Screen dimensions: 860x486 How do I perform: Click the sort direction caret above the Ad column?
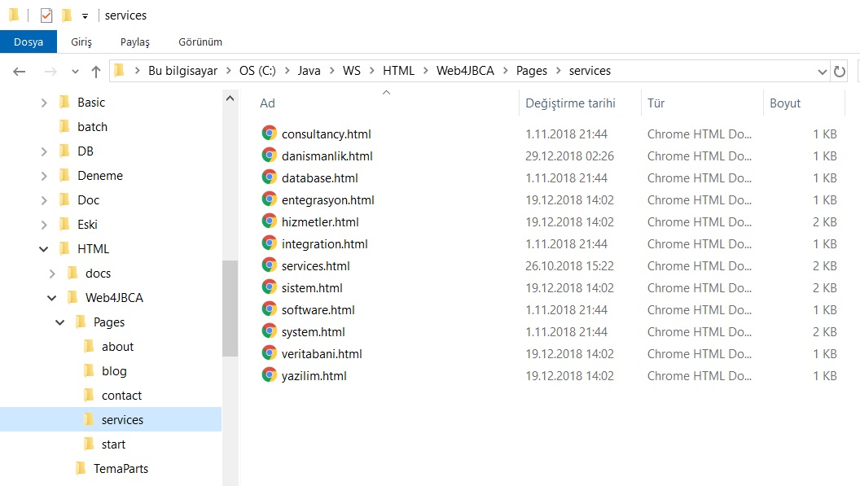click(385, 93)
